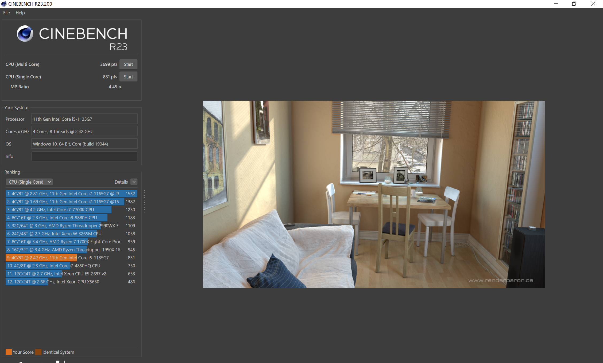Viewport: 603px width, 363px height.
Task: Click the OS field showing Windows 10
Action: click(84, 144)
